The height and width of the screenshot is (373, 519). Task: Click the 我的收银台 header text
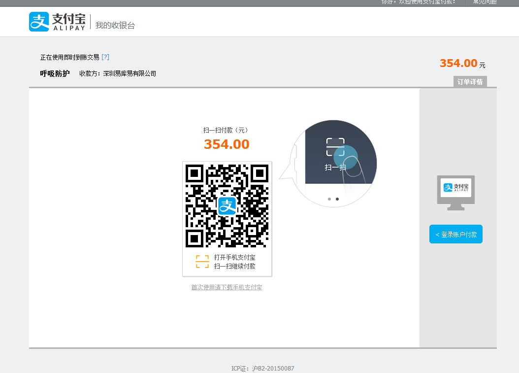115,26
